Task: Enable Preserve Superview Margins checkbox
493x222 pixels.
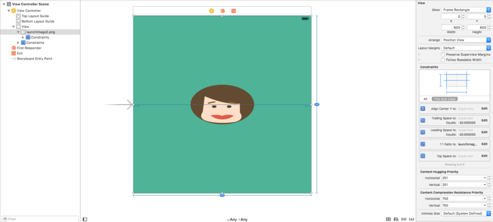Action: click(443, 54)
